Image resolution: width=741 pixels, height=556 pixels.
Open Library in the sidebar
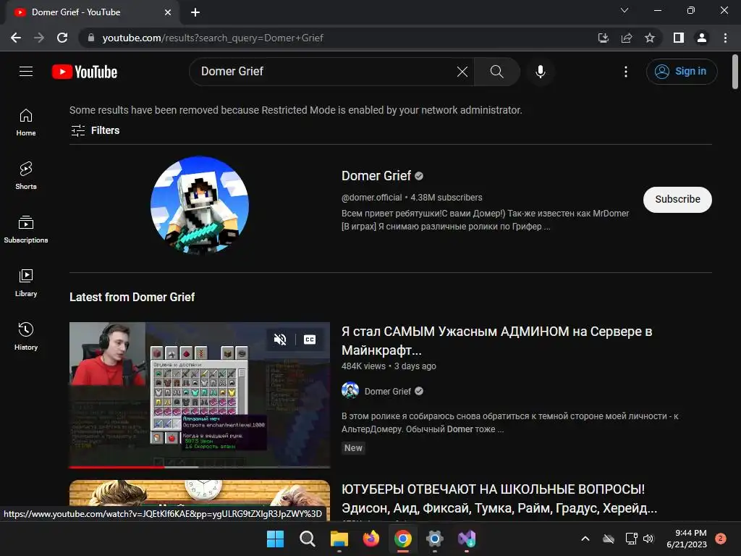click(26, 283)
